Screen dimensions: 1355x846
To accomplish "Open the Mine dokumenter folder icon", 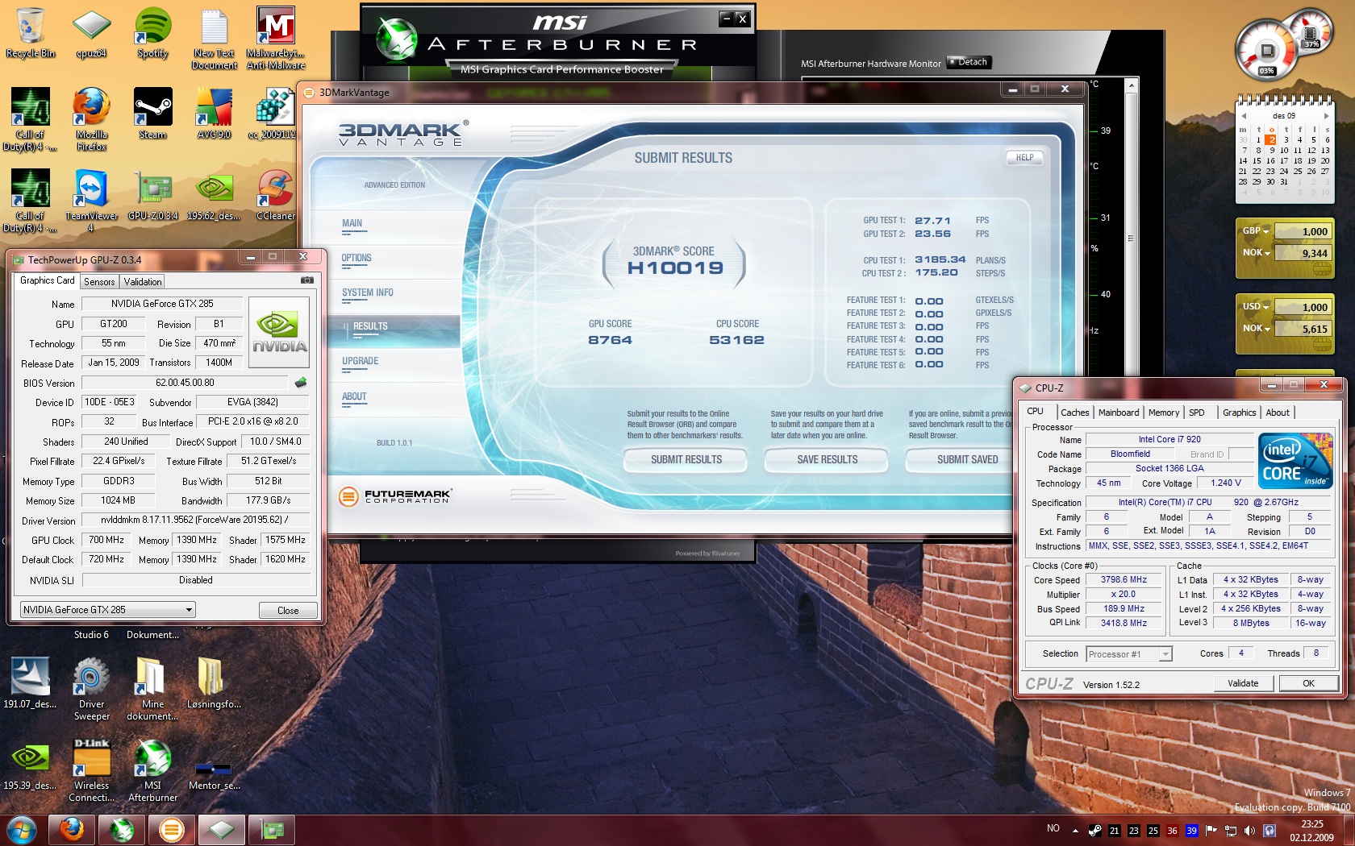I will pos(152,689).
